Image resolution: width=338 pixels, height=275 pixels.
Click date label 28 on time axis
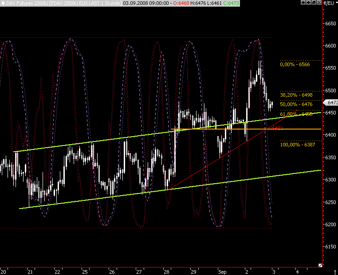pos(166,272)
